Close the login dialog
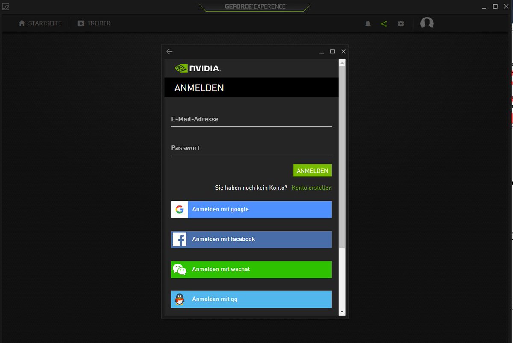The height and width of the screenshot is (343, 513). pyautogui.click(x=343, y=51)
